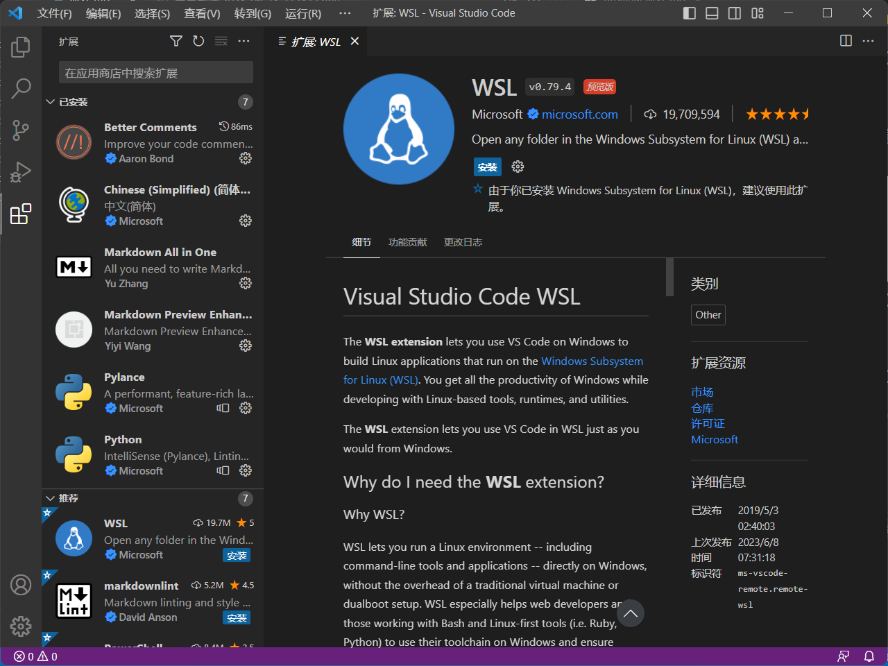This screenshot has width=888, height=666.
Task: Open the microsoft.com publisher link
Action: (x=579, y=114)
